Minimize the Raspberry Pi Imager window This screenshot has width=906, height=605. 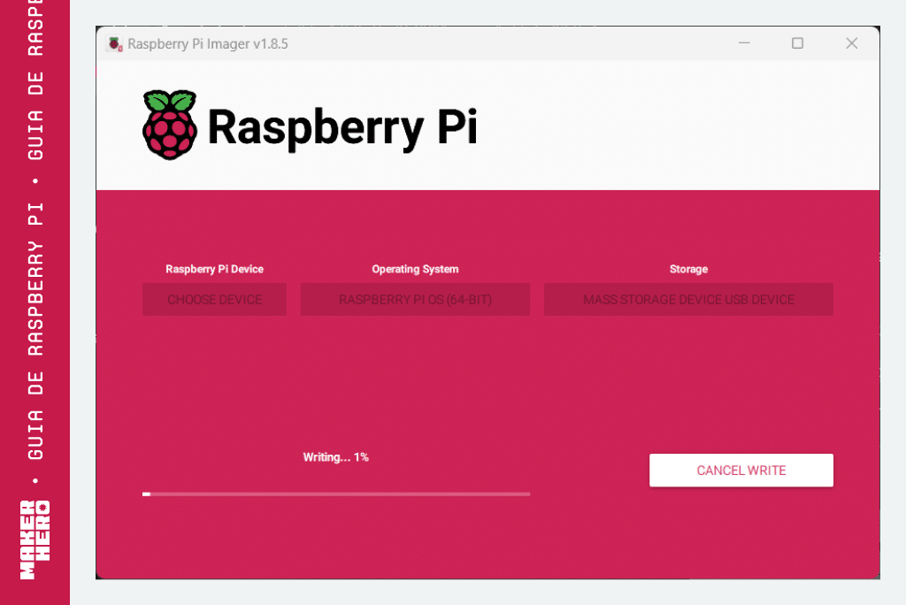tap(744, 43)
